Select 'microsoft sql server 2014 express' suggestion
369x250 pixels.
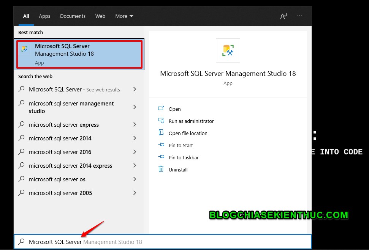point(79,165)
